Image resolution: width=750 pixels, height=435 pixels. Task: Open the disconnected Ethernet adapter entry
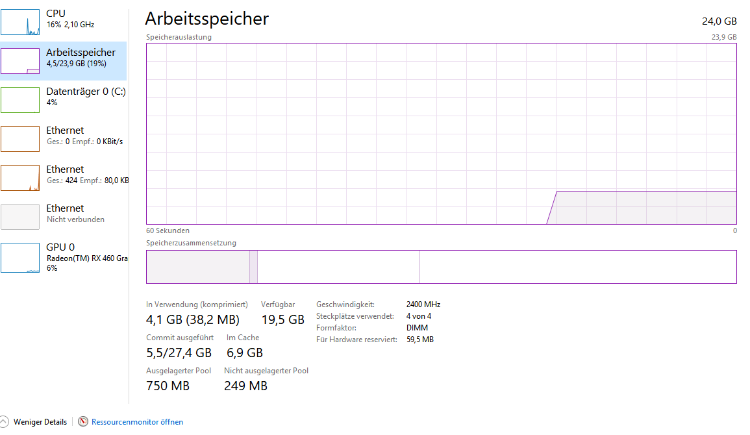[x=64, y=217]
